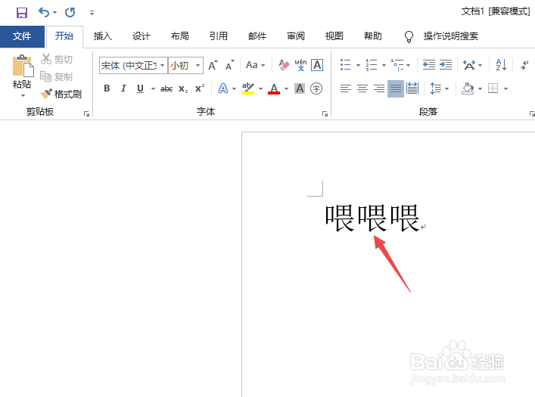Apply the yellow text highlight color
535x397 pixels.
pos(248,88)
